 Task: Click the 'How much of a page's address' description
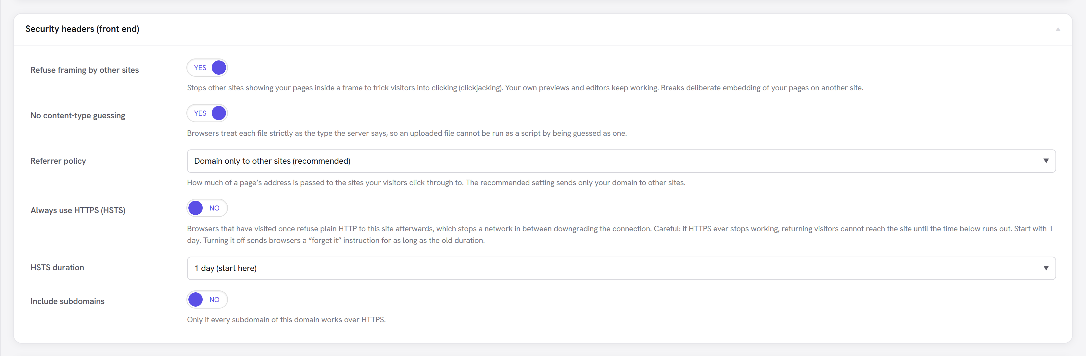coord(436,183)
